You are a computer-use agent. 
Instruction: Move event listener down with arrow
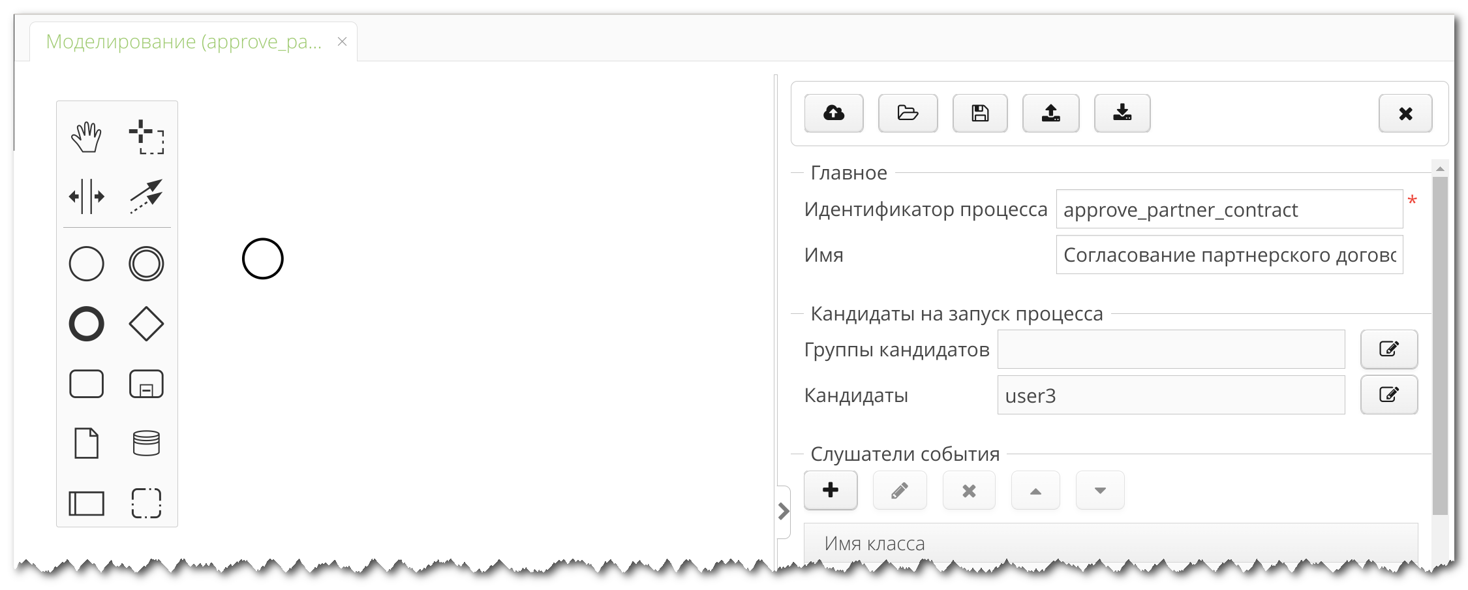pos(1099,490)
